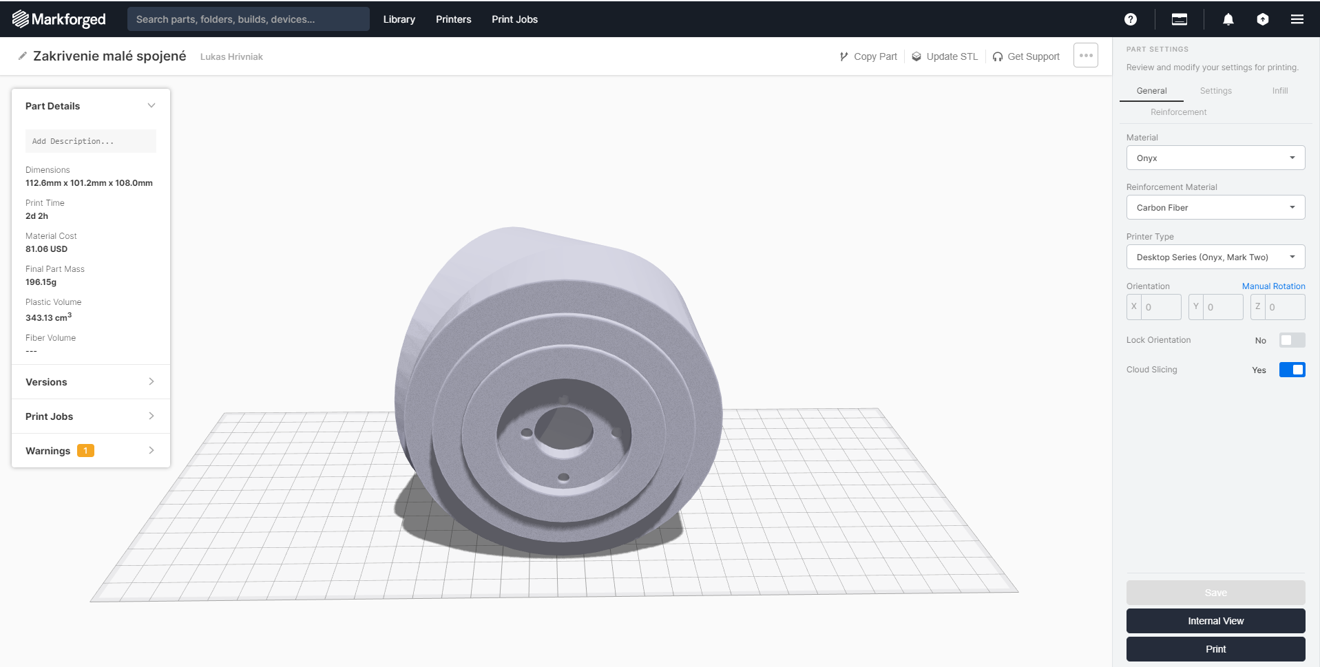Open Reinforcement Material dropdown Carbon Fiber

pos(1215,207)
